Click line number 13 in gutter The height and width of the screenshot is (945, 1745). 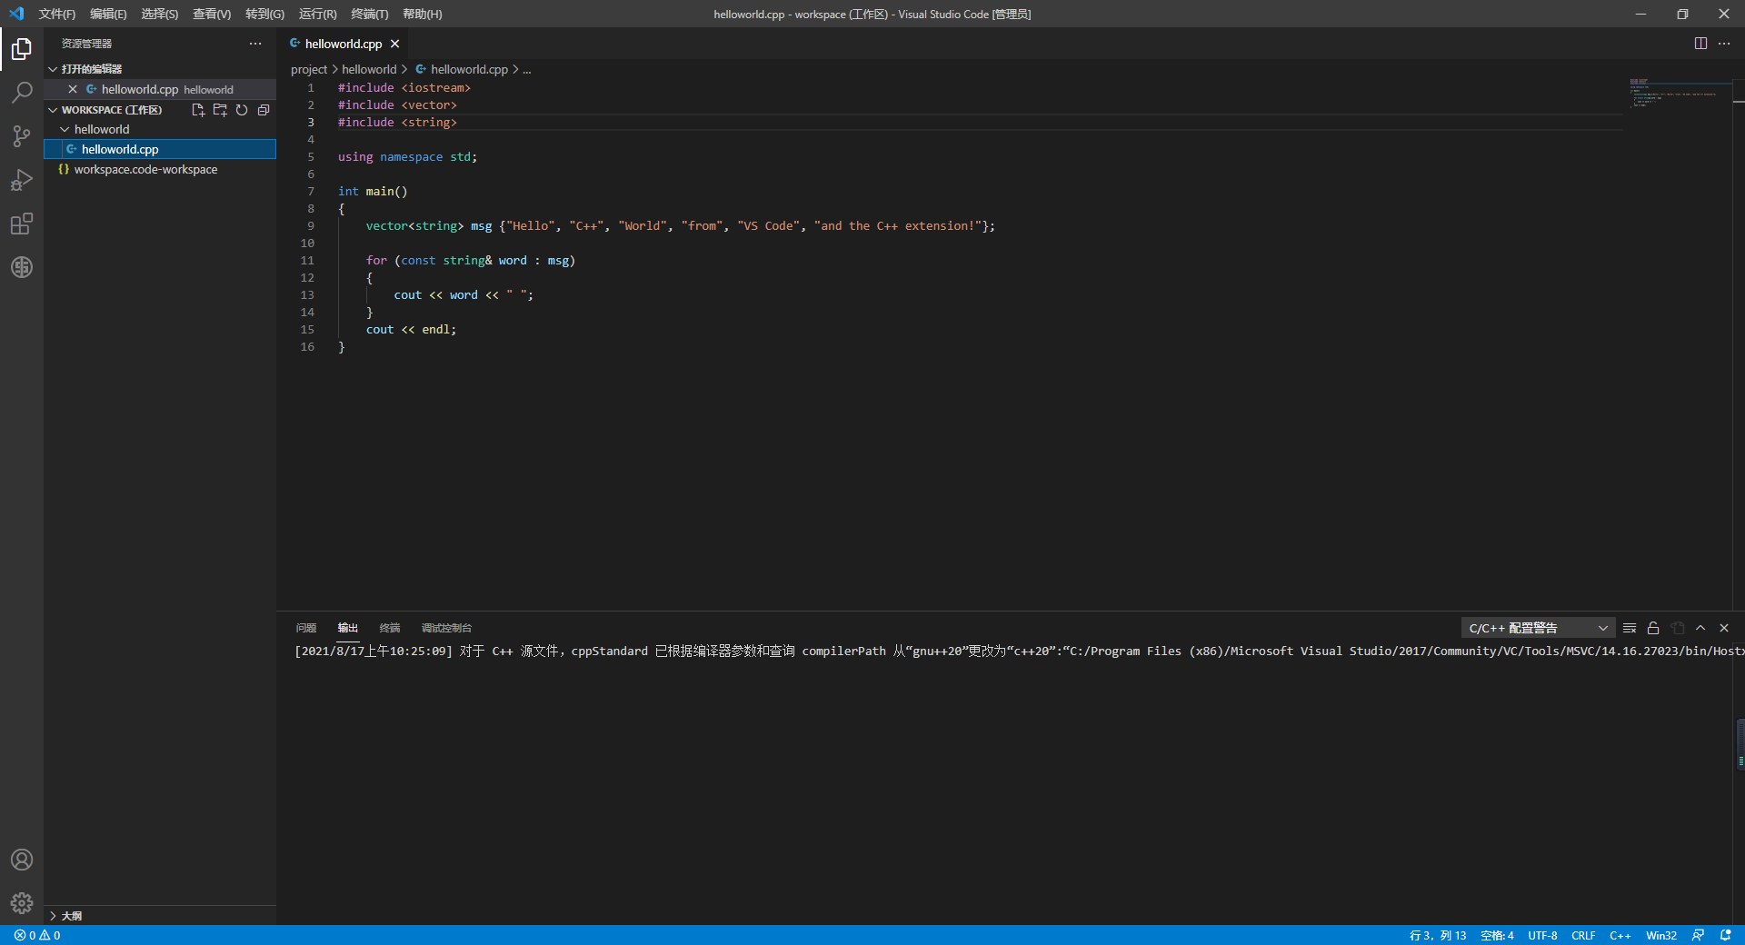(x=307, y=295)
